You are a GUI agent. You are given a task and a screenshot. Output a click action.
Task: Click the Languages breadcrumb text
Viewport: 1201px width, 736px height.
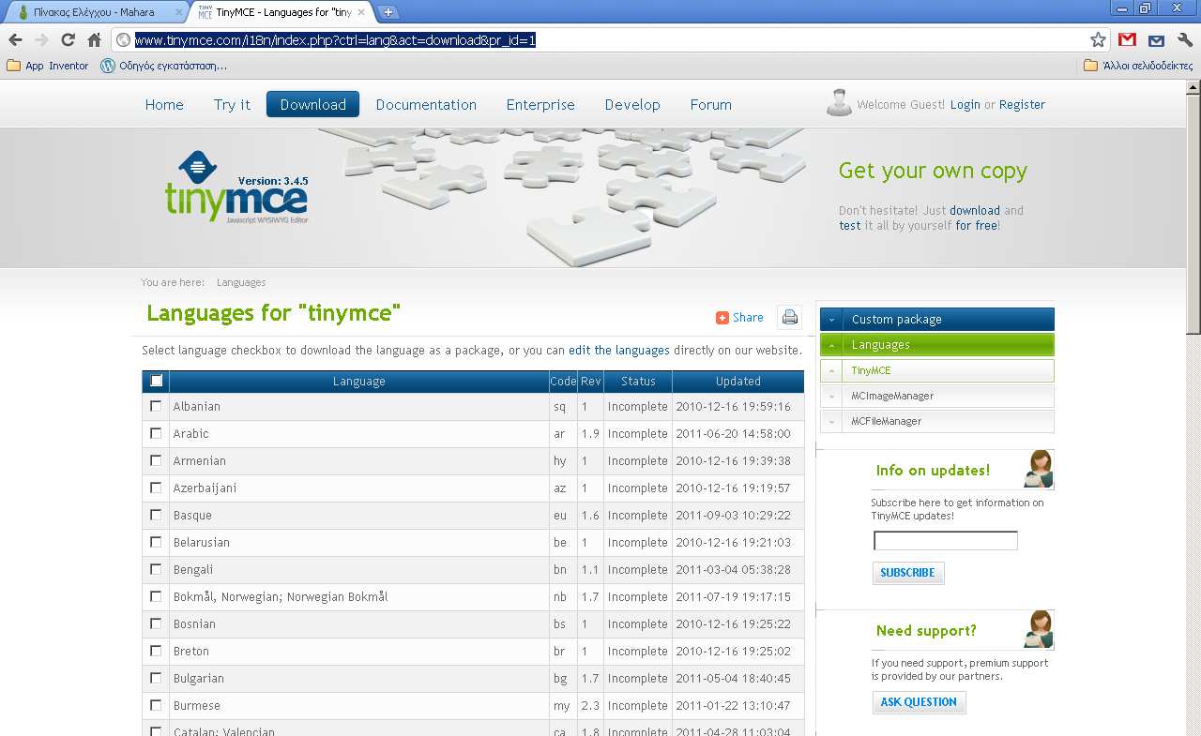pyautogui.click(x=241, y=282)
